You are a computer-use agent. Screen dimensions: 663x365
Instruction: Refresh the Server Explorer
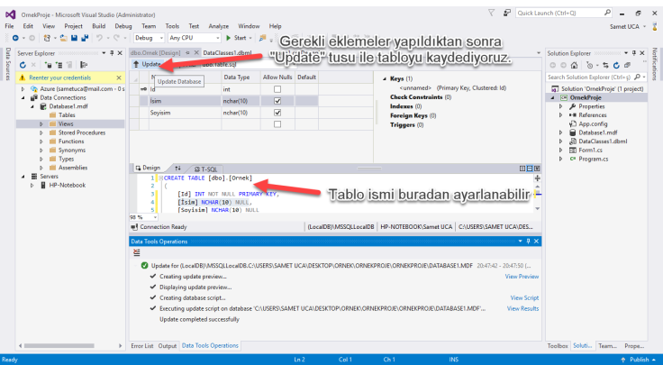[x=23, y=65]
